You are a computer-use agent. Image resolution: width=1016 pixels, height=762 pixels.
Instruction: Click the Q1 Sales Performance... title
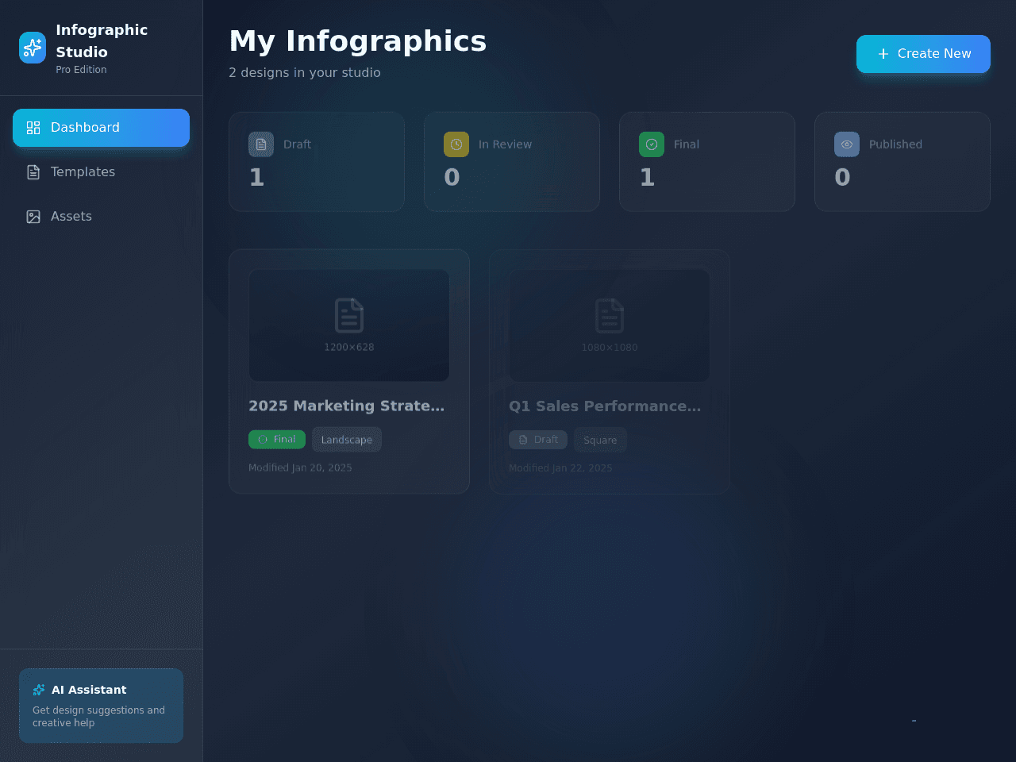pos(605,406)
